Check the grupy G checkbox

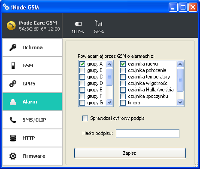pyautogui.click(x=82, y=103)
